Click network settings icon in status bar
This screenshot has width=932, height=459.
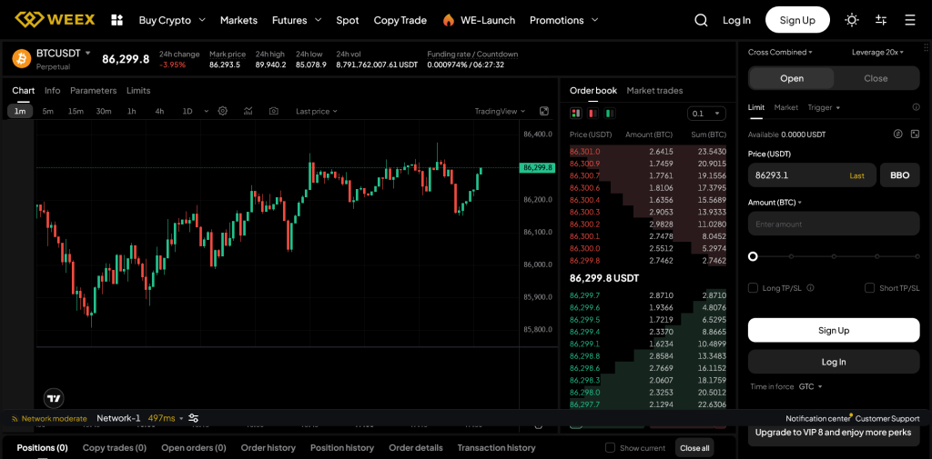(193, 418)
